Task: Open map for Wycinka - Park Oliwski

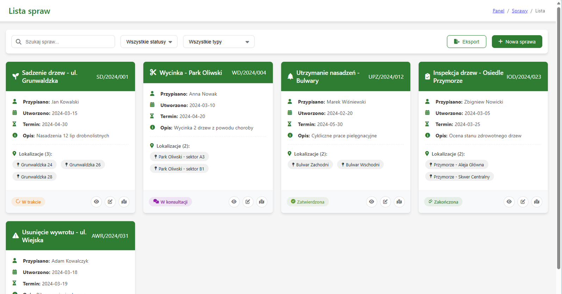Action: 262,202
